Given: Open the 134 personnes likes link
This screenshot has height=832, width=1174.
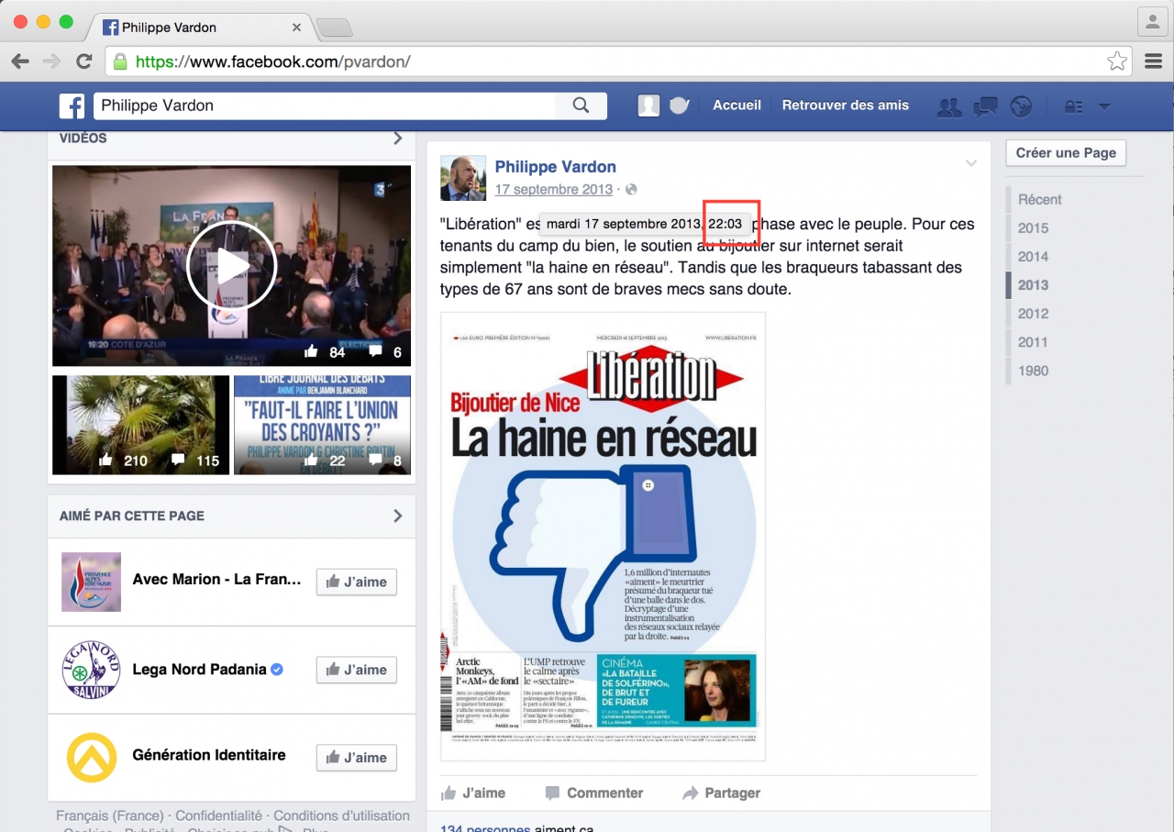Looking at the screenshot, I should coord(485,827).
